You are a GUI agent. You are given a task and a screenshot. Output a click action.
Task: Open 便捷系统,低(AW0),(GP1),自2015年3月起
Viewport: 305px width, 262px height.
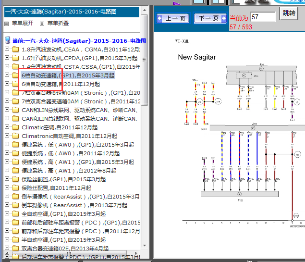tap(78, 145)
